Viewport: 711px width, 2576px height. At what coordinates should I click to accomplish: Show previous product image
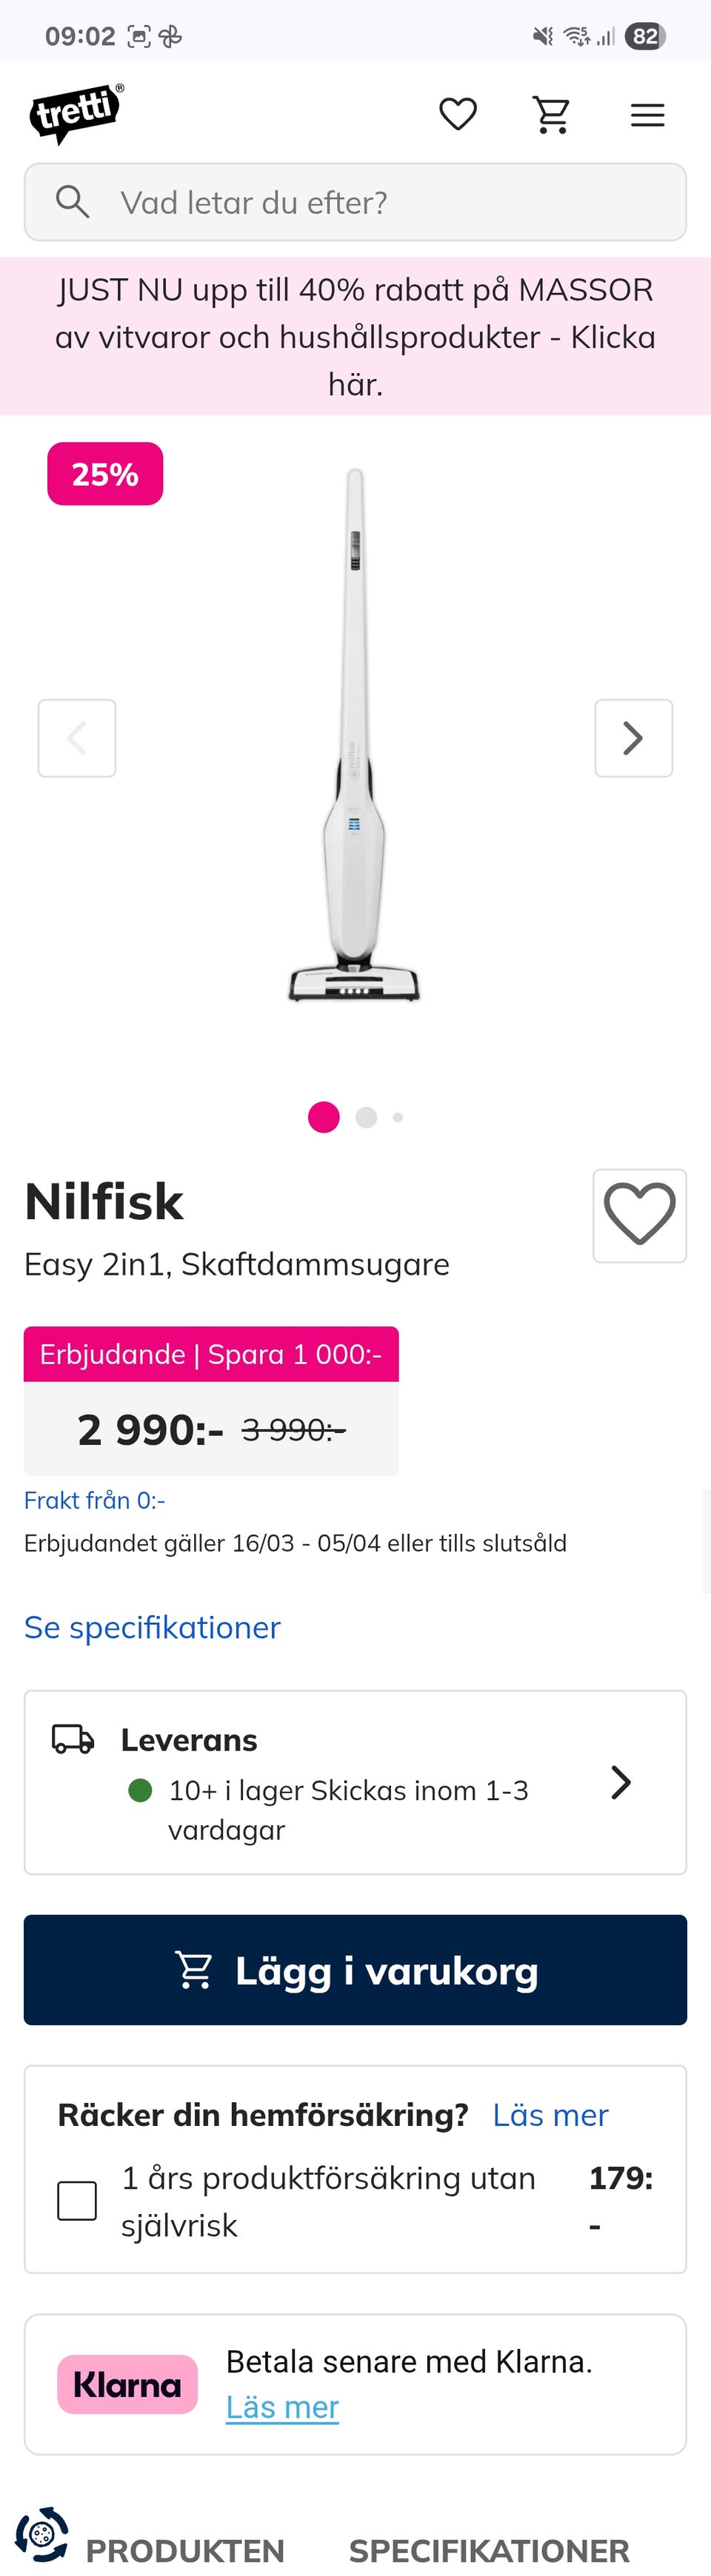click(x=77, y=738)
